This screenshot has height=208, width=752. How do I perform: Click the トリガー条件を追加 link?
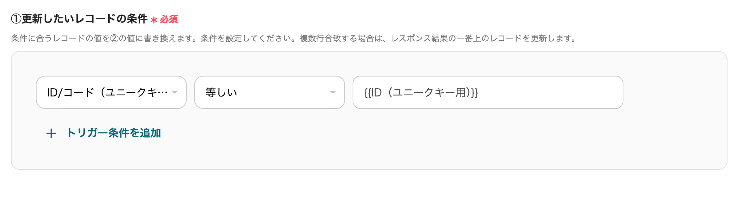[x=114, y=133]
